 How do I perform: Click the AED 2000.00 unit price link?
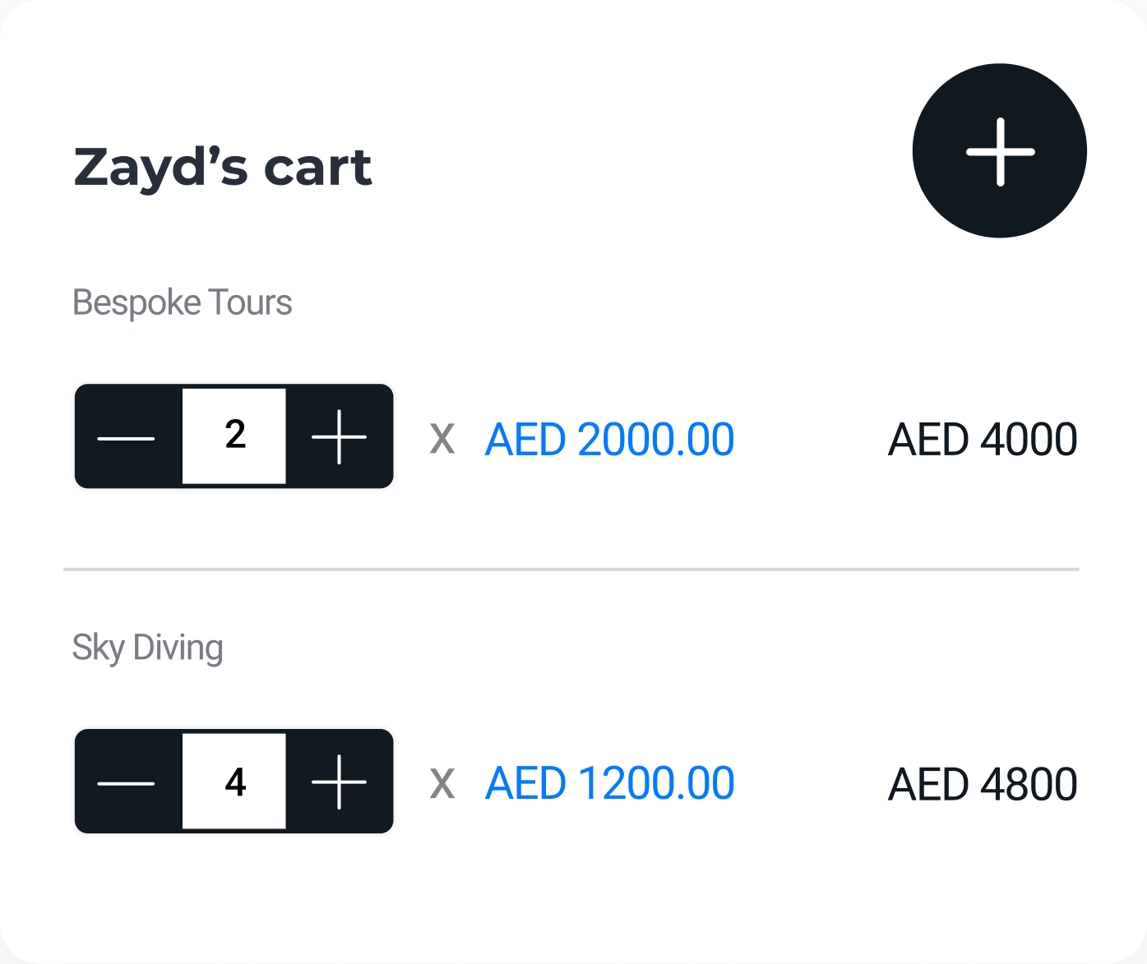[608, 440]
